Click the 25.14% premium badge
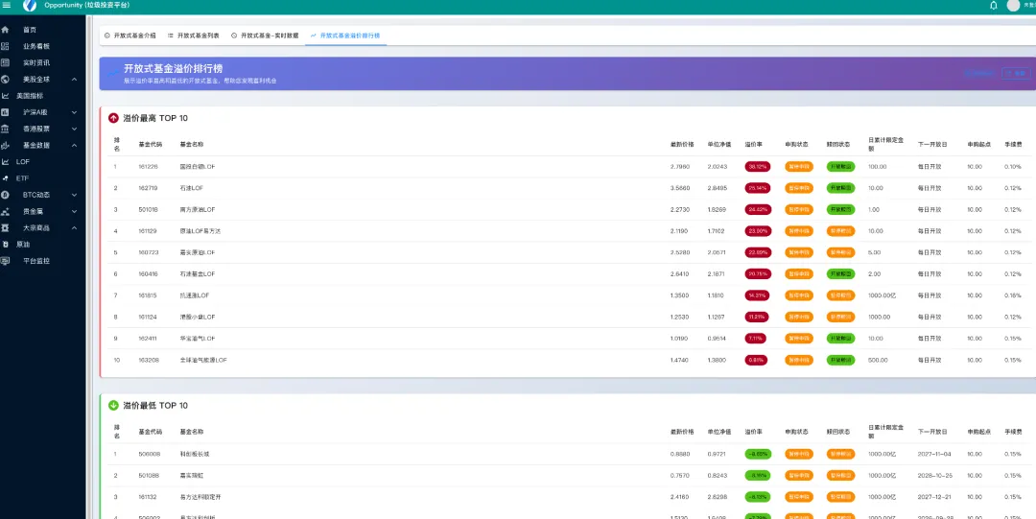The width and height of the screenshot is (1036, 519). click(757, 188)
